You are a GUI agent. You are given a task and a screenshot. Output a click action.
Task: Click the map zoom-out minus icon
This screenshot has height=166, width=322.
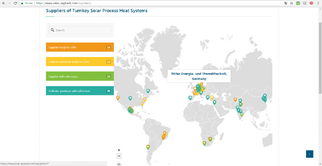point(119,156)
